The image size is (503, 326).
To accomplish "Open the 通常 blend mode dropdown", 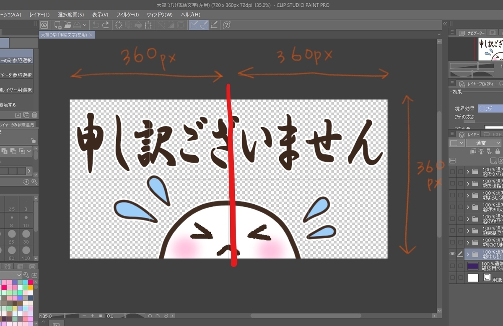I will coord(483,143).
